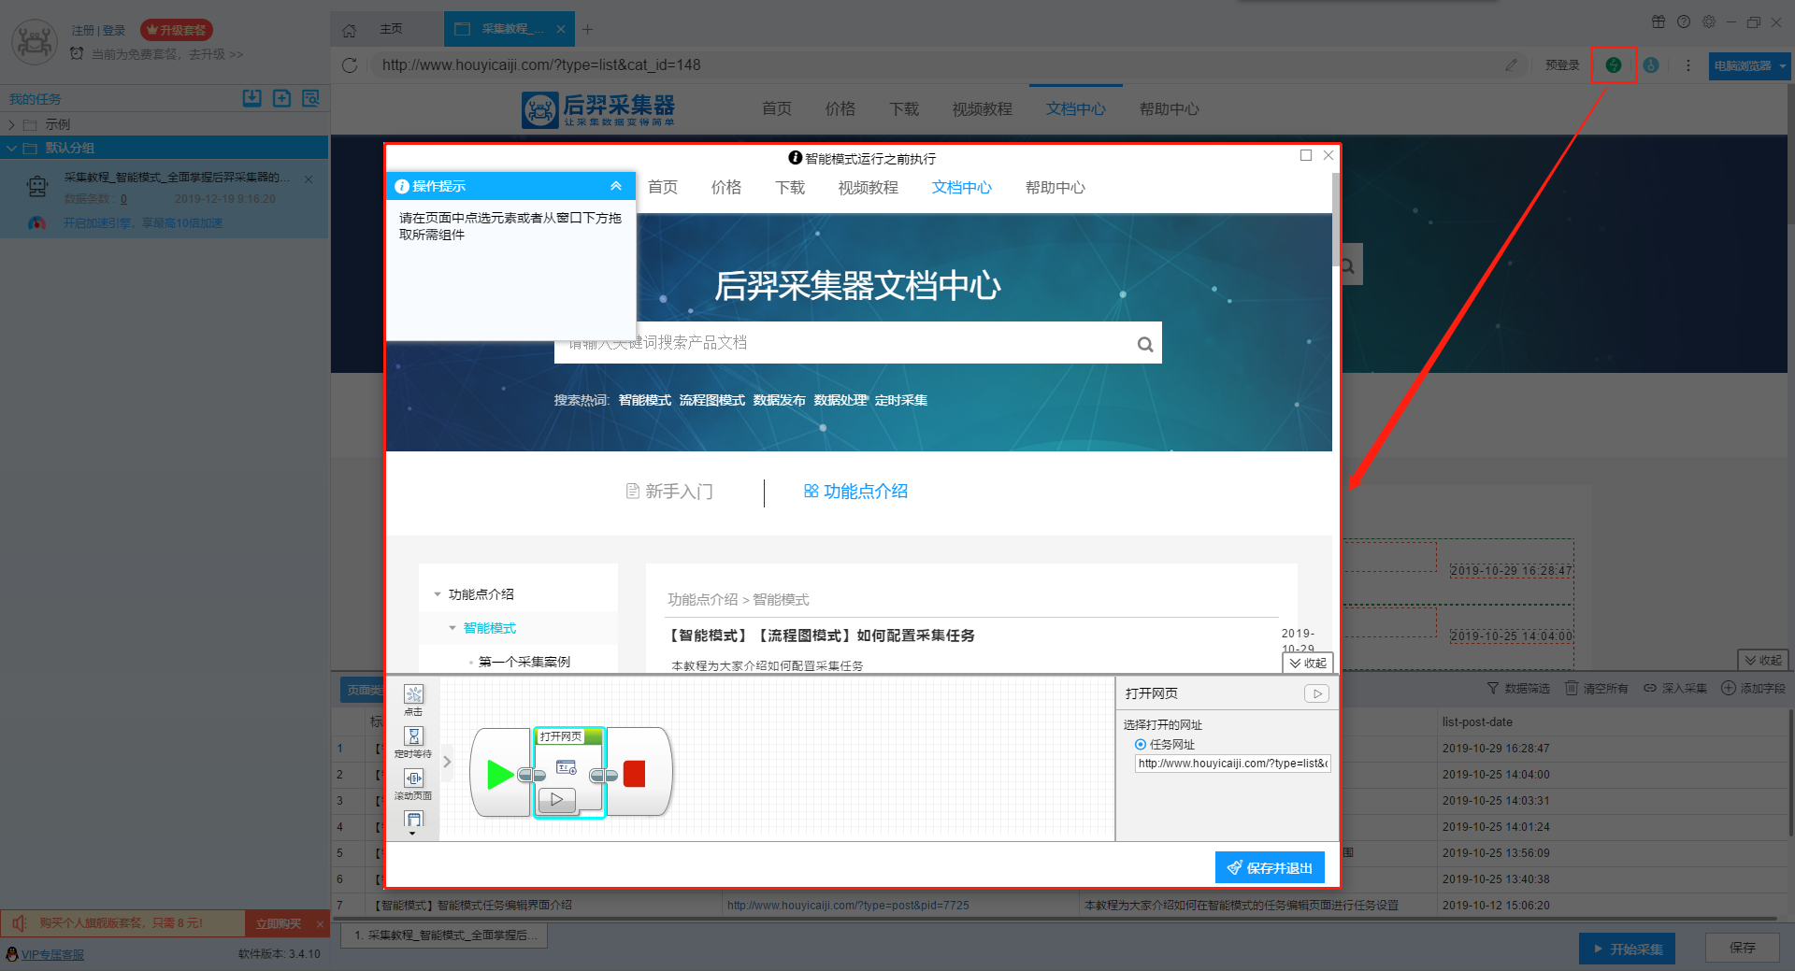The height and width of the screenshot is (971, 1795).
Task: Select the 任务网址 radio button
Action: click(x=1141, y=745)
